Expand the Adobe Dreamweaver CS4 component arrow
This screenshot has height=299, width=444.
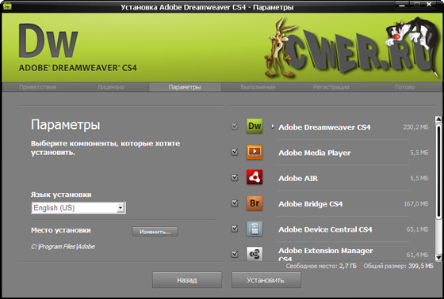pyautogui.click(x=273, y=127)
